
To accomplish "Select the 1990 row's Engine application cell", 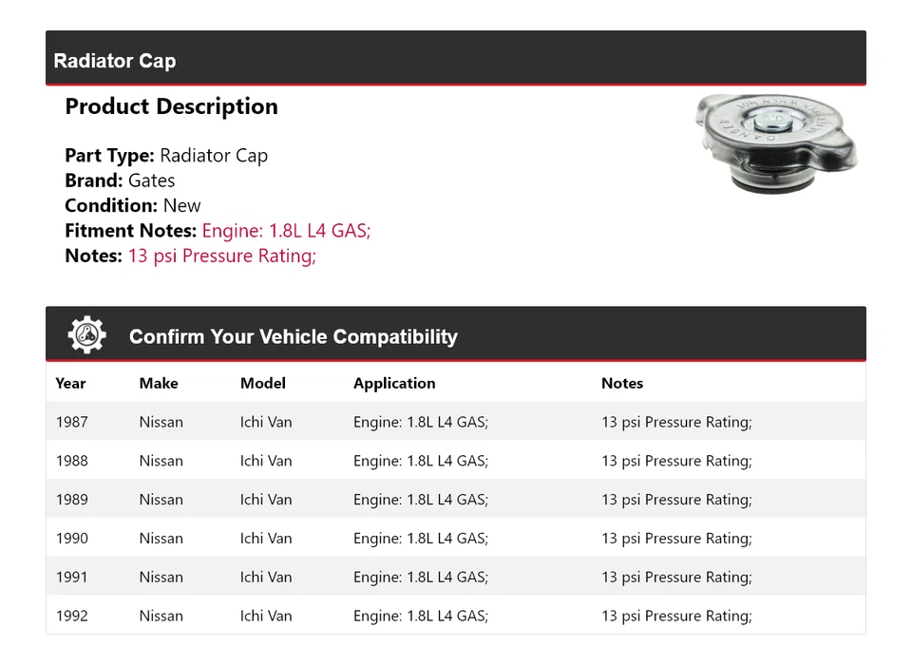I will 421,539.
